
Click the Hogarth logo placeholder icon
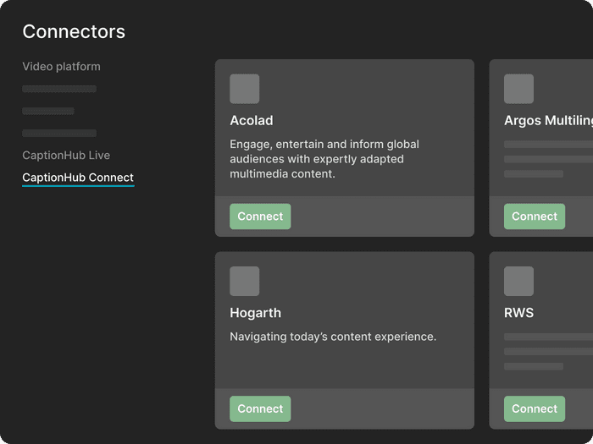[244, 282]
